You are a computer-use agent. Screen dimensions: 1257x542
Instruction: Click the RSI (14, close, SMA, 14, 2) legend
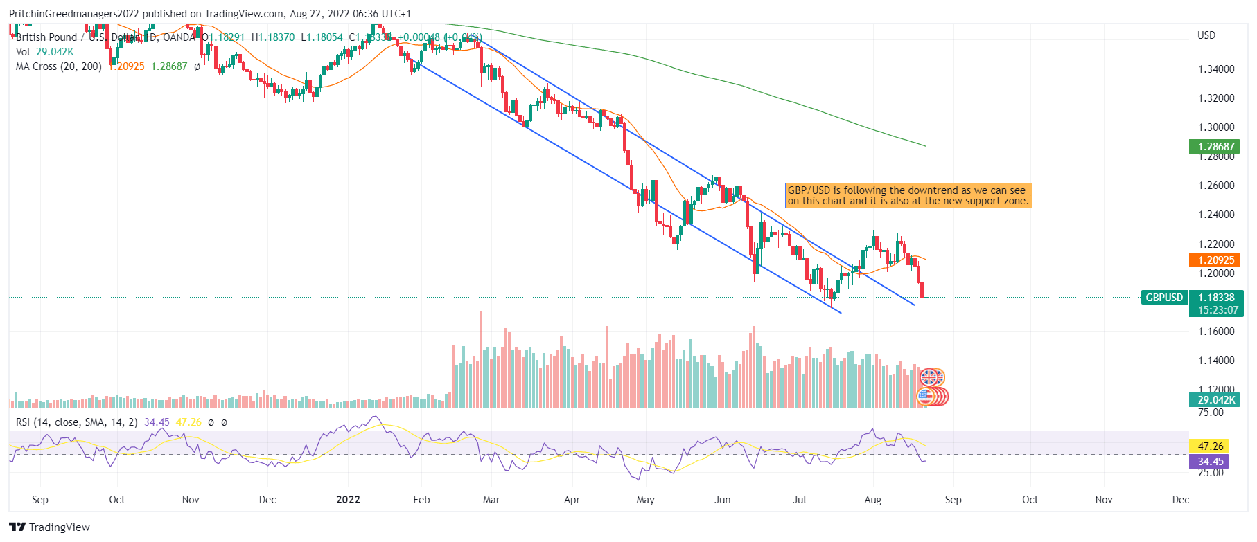(76, 422)
